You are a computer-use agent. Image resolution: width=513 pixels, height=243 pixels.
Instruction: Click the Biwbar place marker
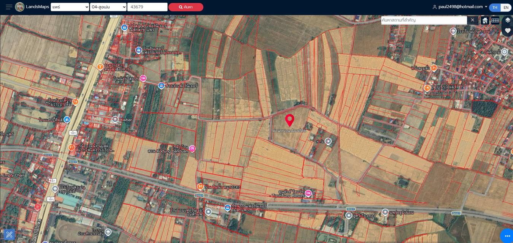pyautogui.click(x=115, y=119)
